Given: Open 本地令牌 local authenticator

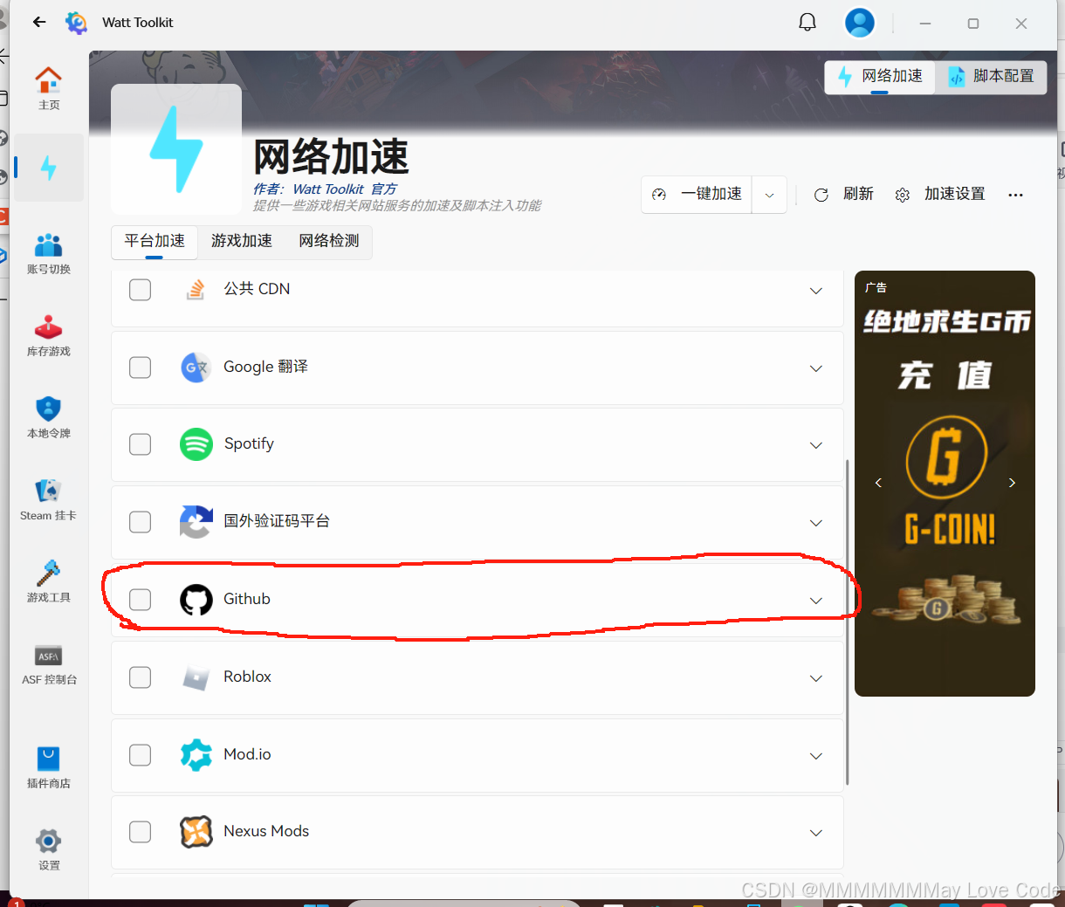Looking at the screenshot, I should 49,417.
